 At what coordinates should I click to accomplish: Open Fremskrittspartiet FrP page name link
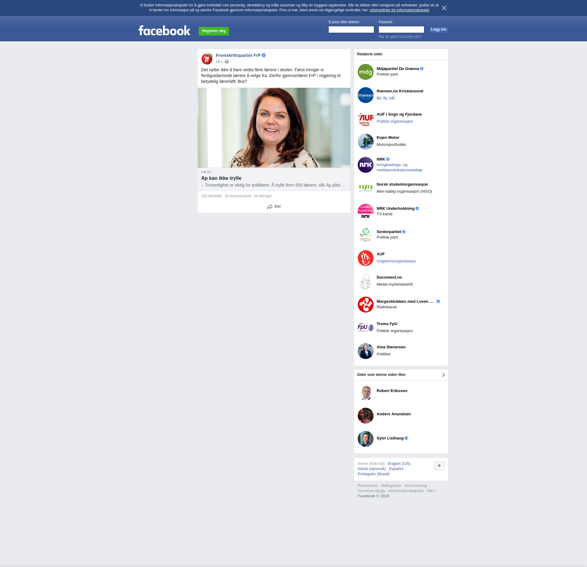238,55
